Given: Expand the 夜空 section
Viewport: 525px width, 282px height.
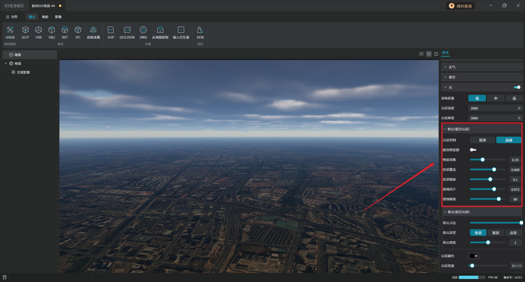Looking at the screenshot, I should click(452, 77).
